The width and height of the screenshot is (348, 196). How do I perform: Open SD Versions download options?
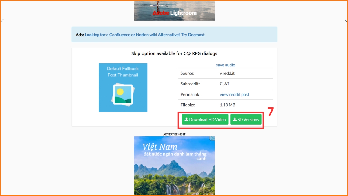pyautogui.click(x=246, y=119)
